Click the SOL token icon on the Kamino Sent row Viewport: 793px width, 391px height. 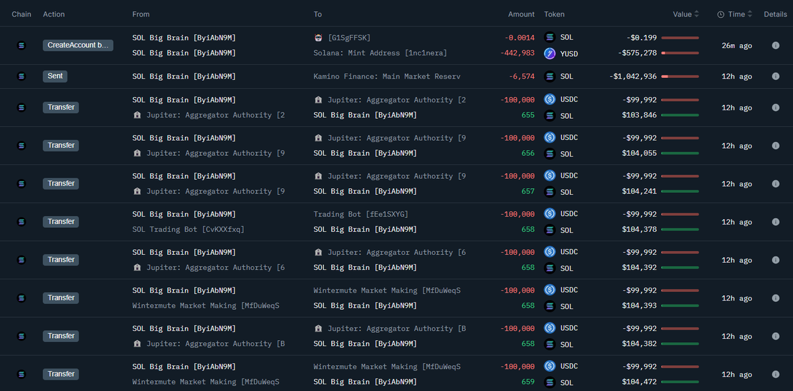pos(549,77)
